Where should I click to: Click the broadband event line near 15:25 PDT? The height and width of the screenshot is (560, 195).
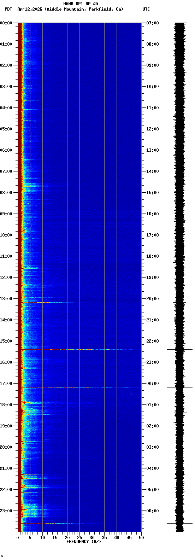79,349
